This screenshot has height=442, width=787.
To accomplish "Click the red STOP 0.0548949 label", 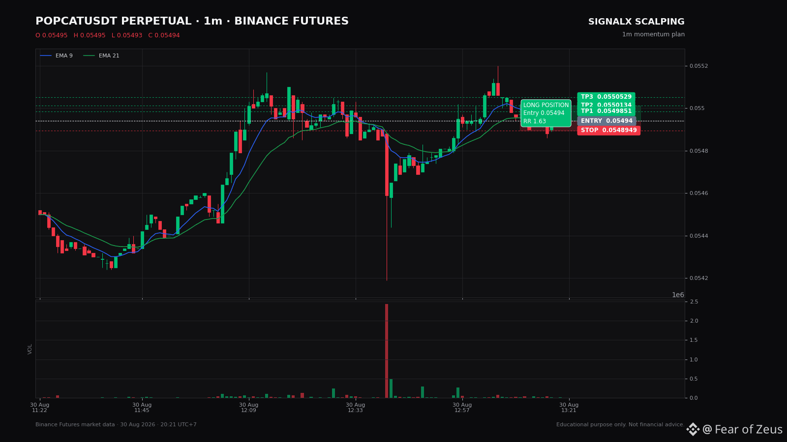I will [x=608, y=130].
